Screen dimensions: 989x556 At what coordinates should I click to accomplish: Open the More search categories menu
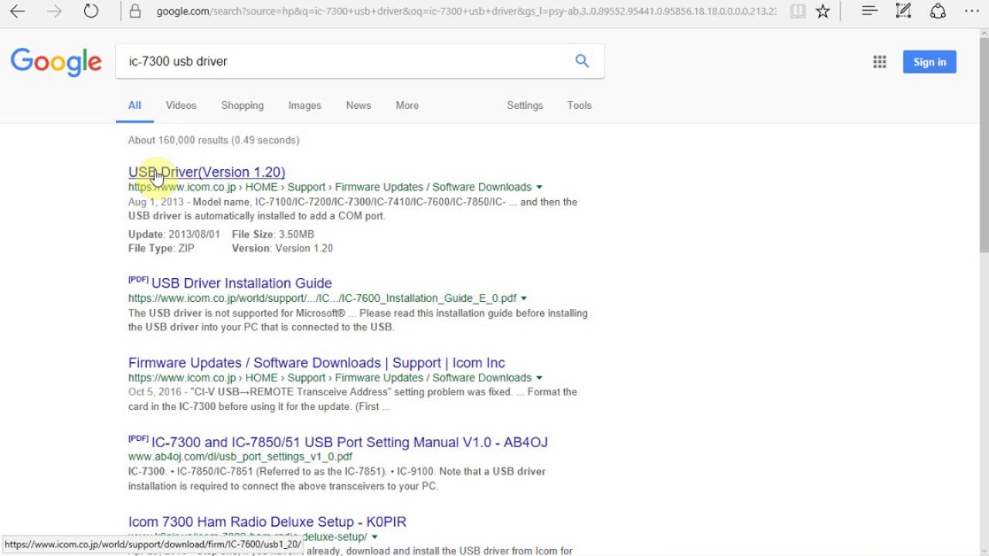click(x=407, y=105)
